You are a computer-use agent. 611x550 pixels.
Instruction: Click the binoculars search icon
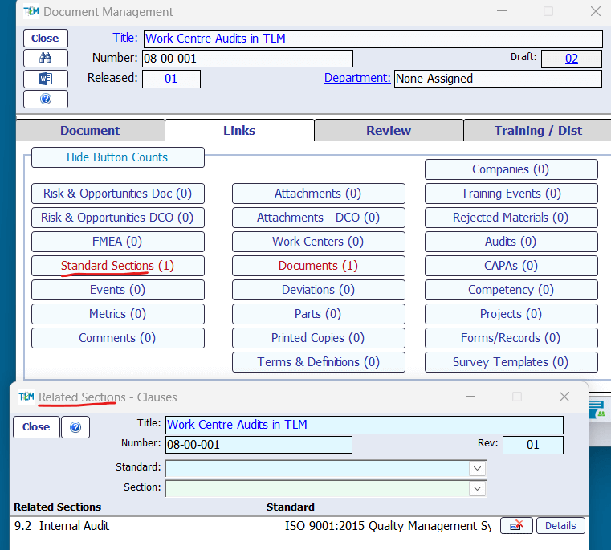tap(45, 59)
